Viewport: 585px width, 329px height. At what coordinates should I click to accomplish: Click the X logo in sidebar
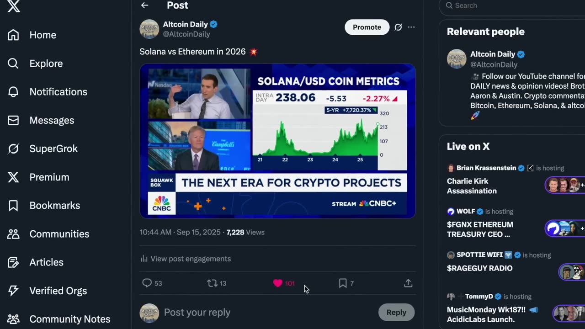[x=14, y=6]
